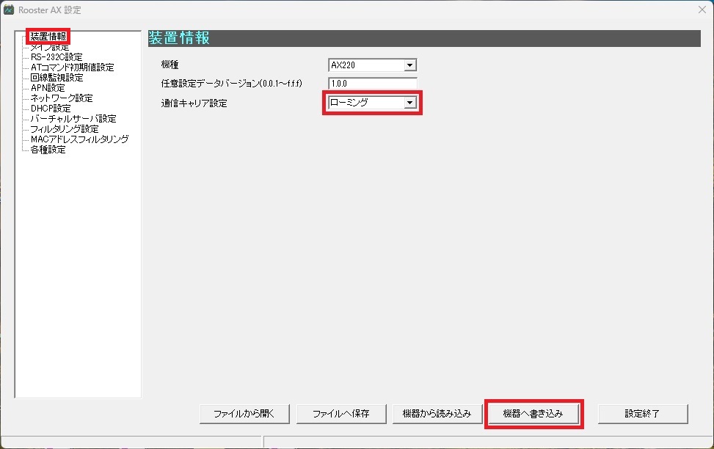Click the 機器へ書き込み button

coord(533,414)
